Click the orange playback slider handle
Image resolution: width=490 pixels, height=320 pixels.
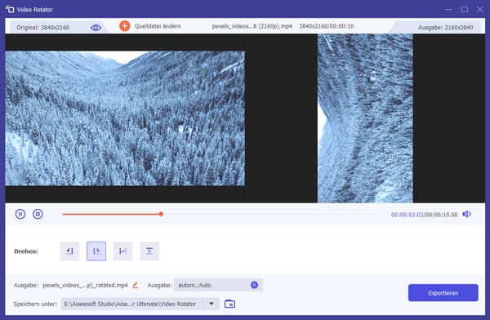point(161,214)
